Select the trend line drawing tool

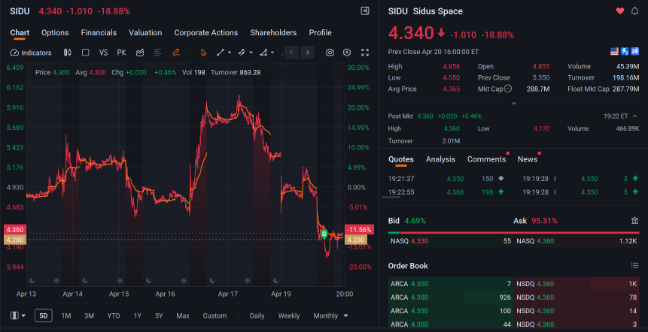tap(221, 53)
